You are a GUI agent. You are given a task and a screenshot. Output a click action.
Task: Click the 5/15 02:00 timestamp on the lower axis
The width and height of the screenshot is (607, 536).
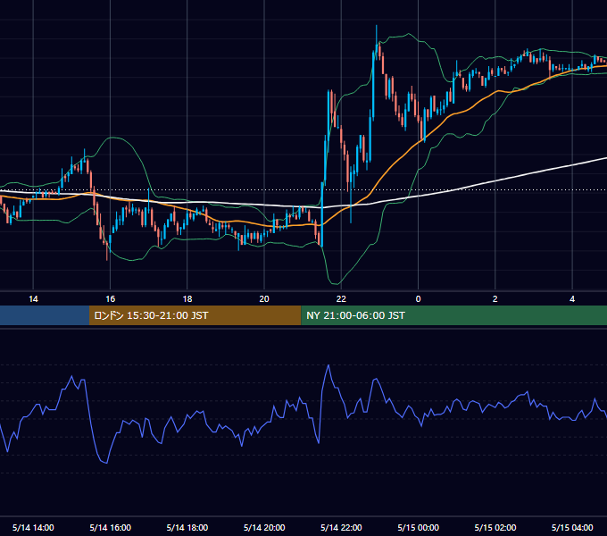[x=495, y=527]
